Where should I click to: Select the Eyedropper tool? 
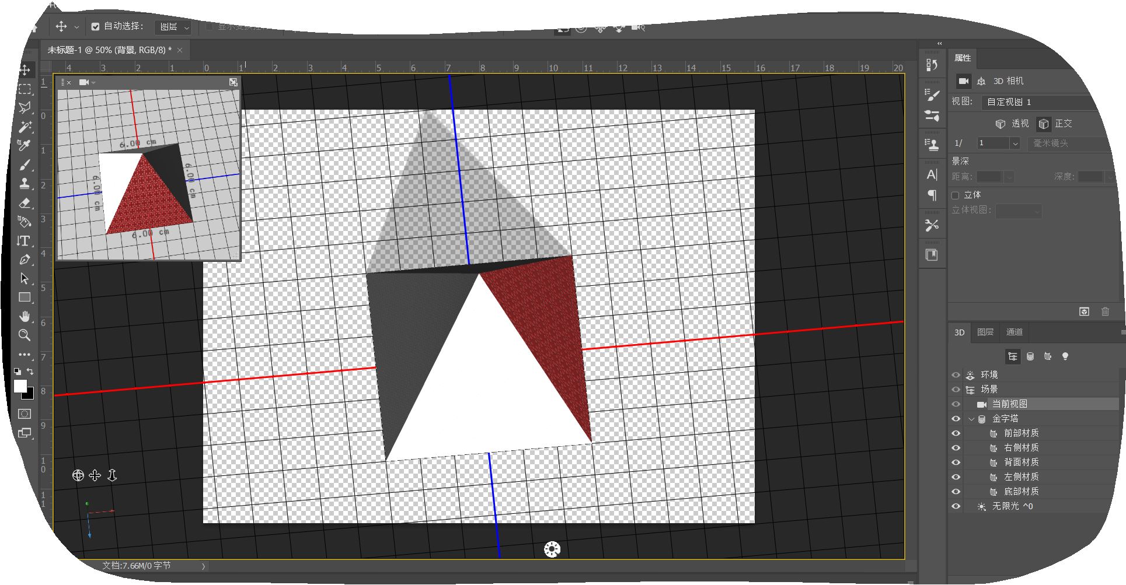coord(25,145)
